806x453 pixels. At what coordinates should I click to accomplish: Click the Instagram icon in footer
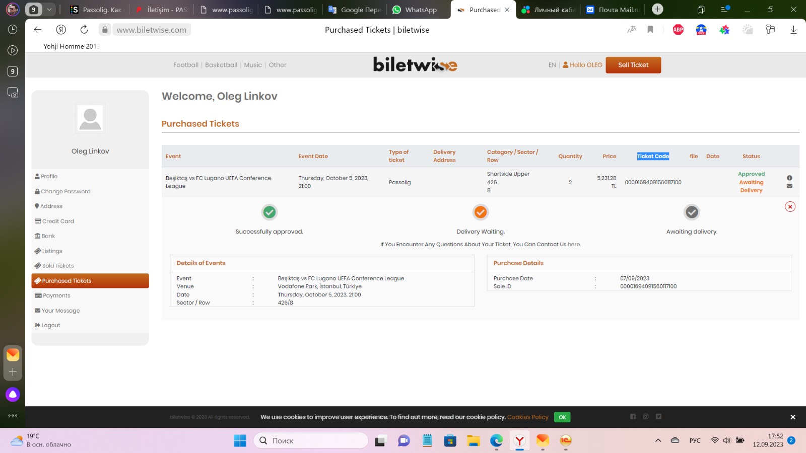click(x=645, y=416)
